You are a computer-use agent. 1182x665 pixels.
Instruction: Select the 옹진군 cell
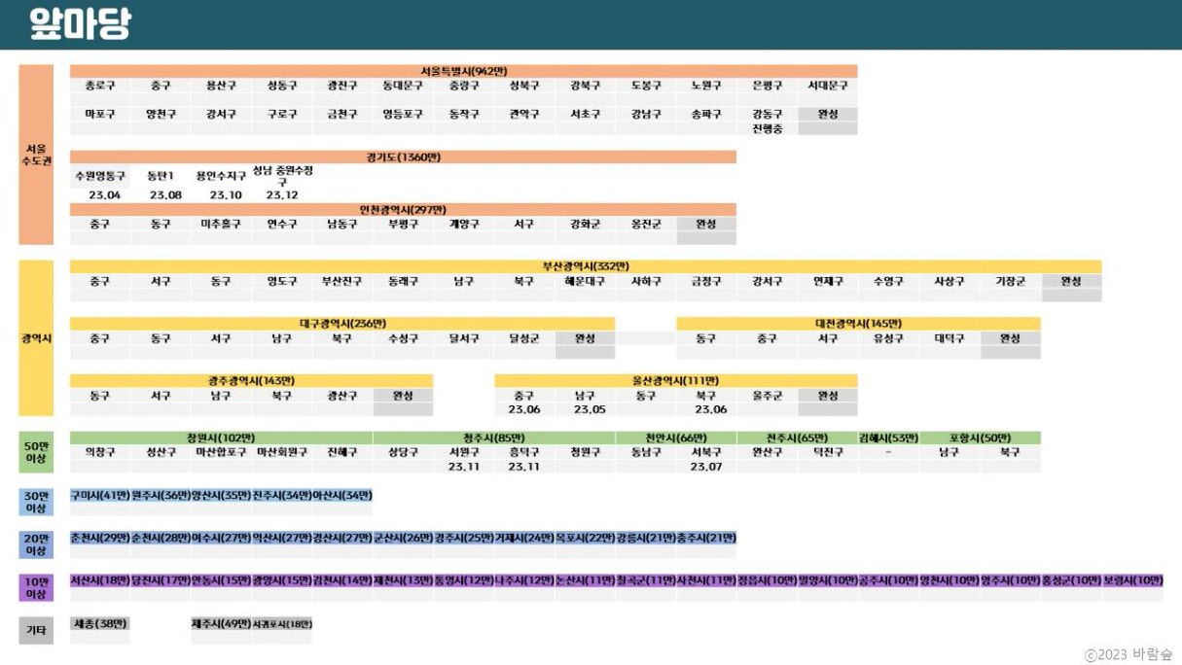pyautogui.click(x=646, y=224)
